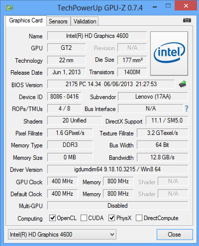The height and width of the screenshot is (246, 199).
Task: Click the Texture Fillrate field 3.2 GTexel/s
Action: 163,133
